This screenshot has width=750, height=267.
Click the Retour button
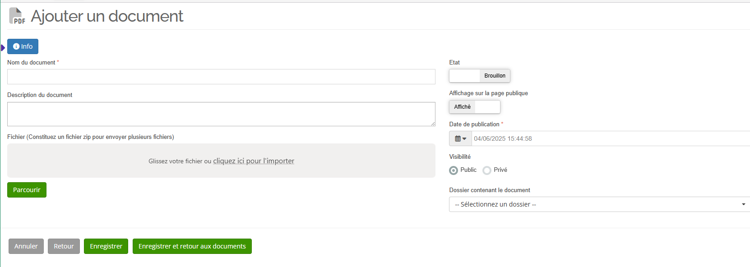[64, 246]
